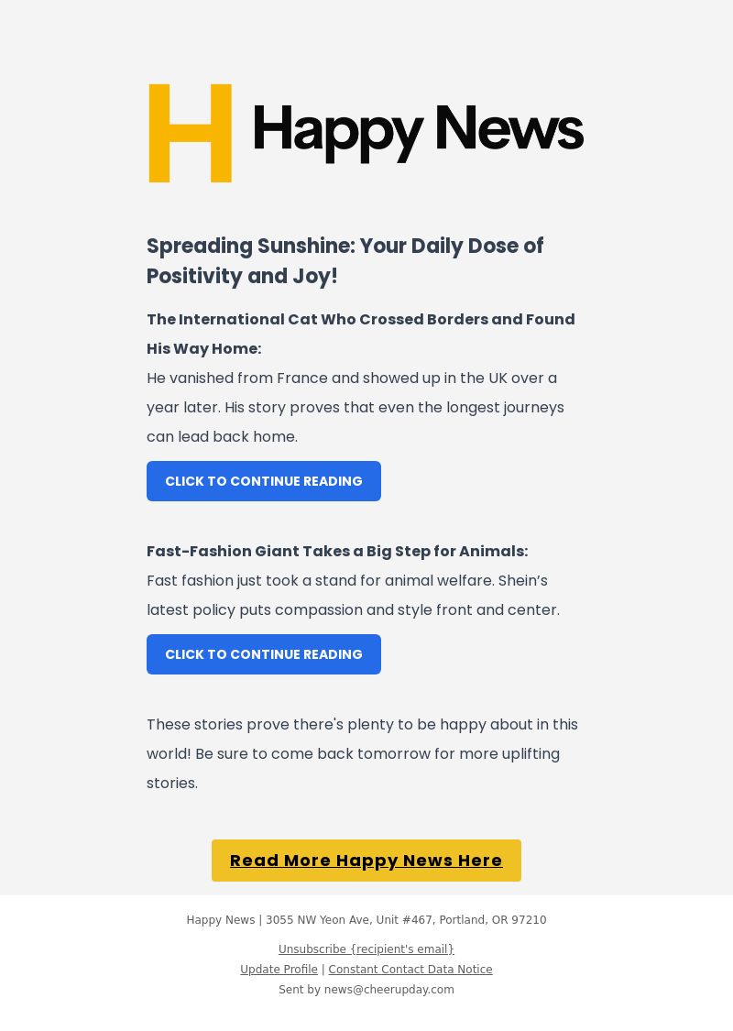Click the Spreading Sunshine headline
This screenshot has height=1031, width=733.
click(x=345, y=260)
